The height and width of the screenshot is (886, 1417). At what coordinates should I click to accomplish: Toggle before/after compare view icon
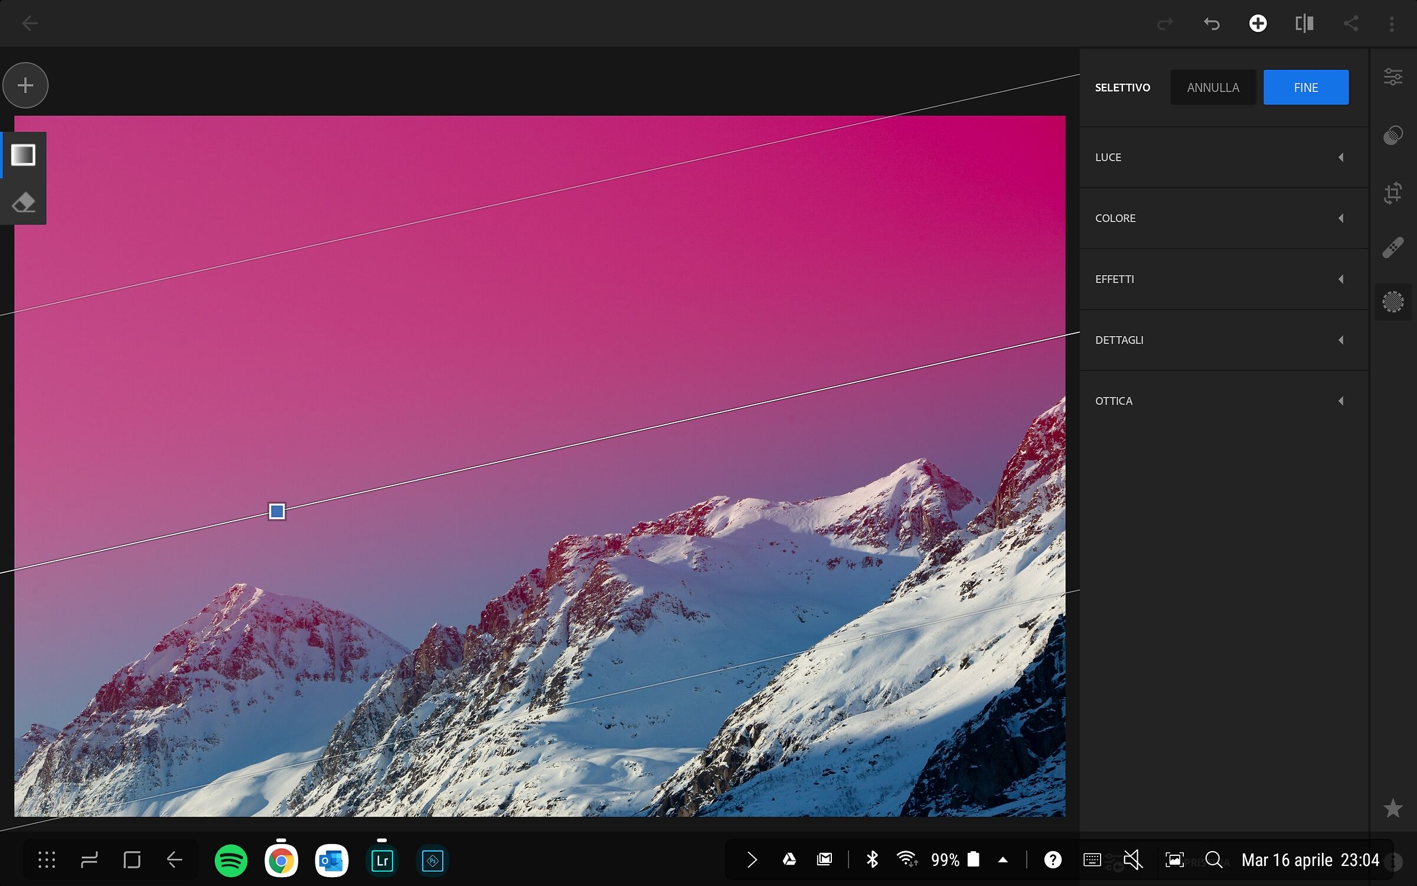(x=1304, y=24)
